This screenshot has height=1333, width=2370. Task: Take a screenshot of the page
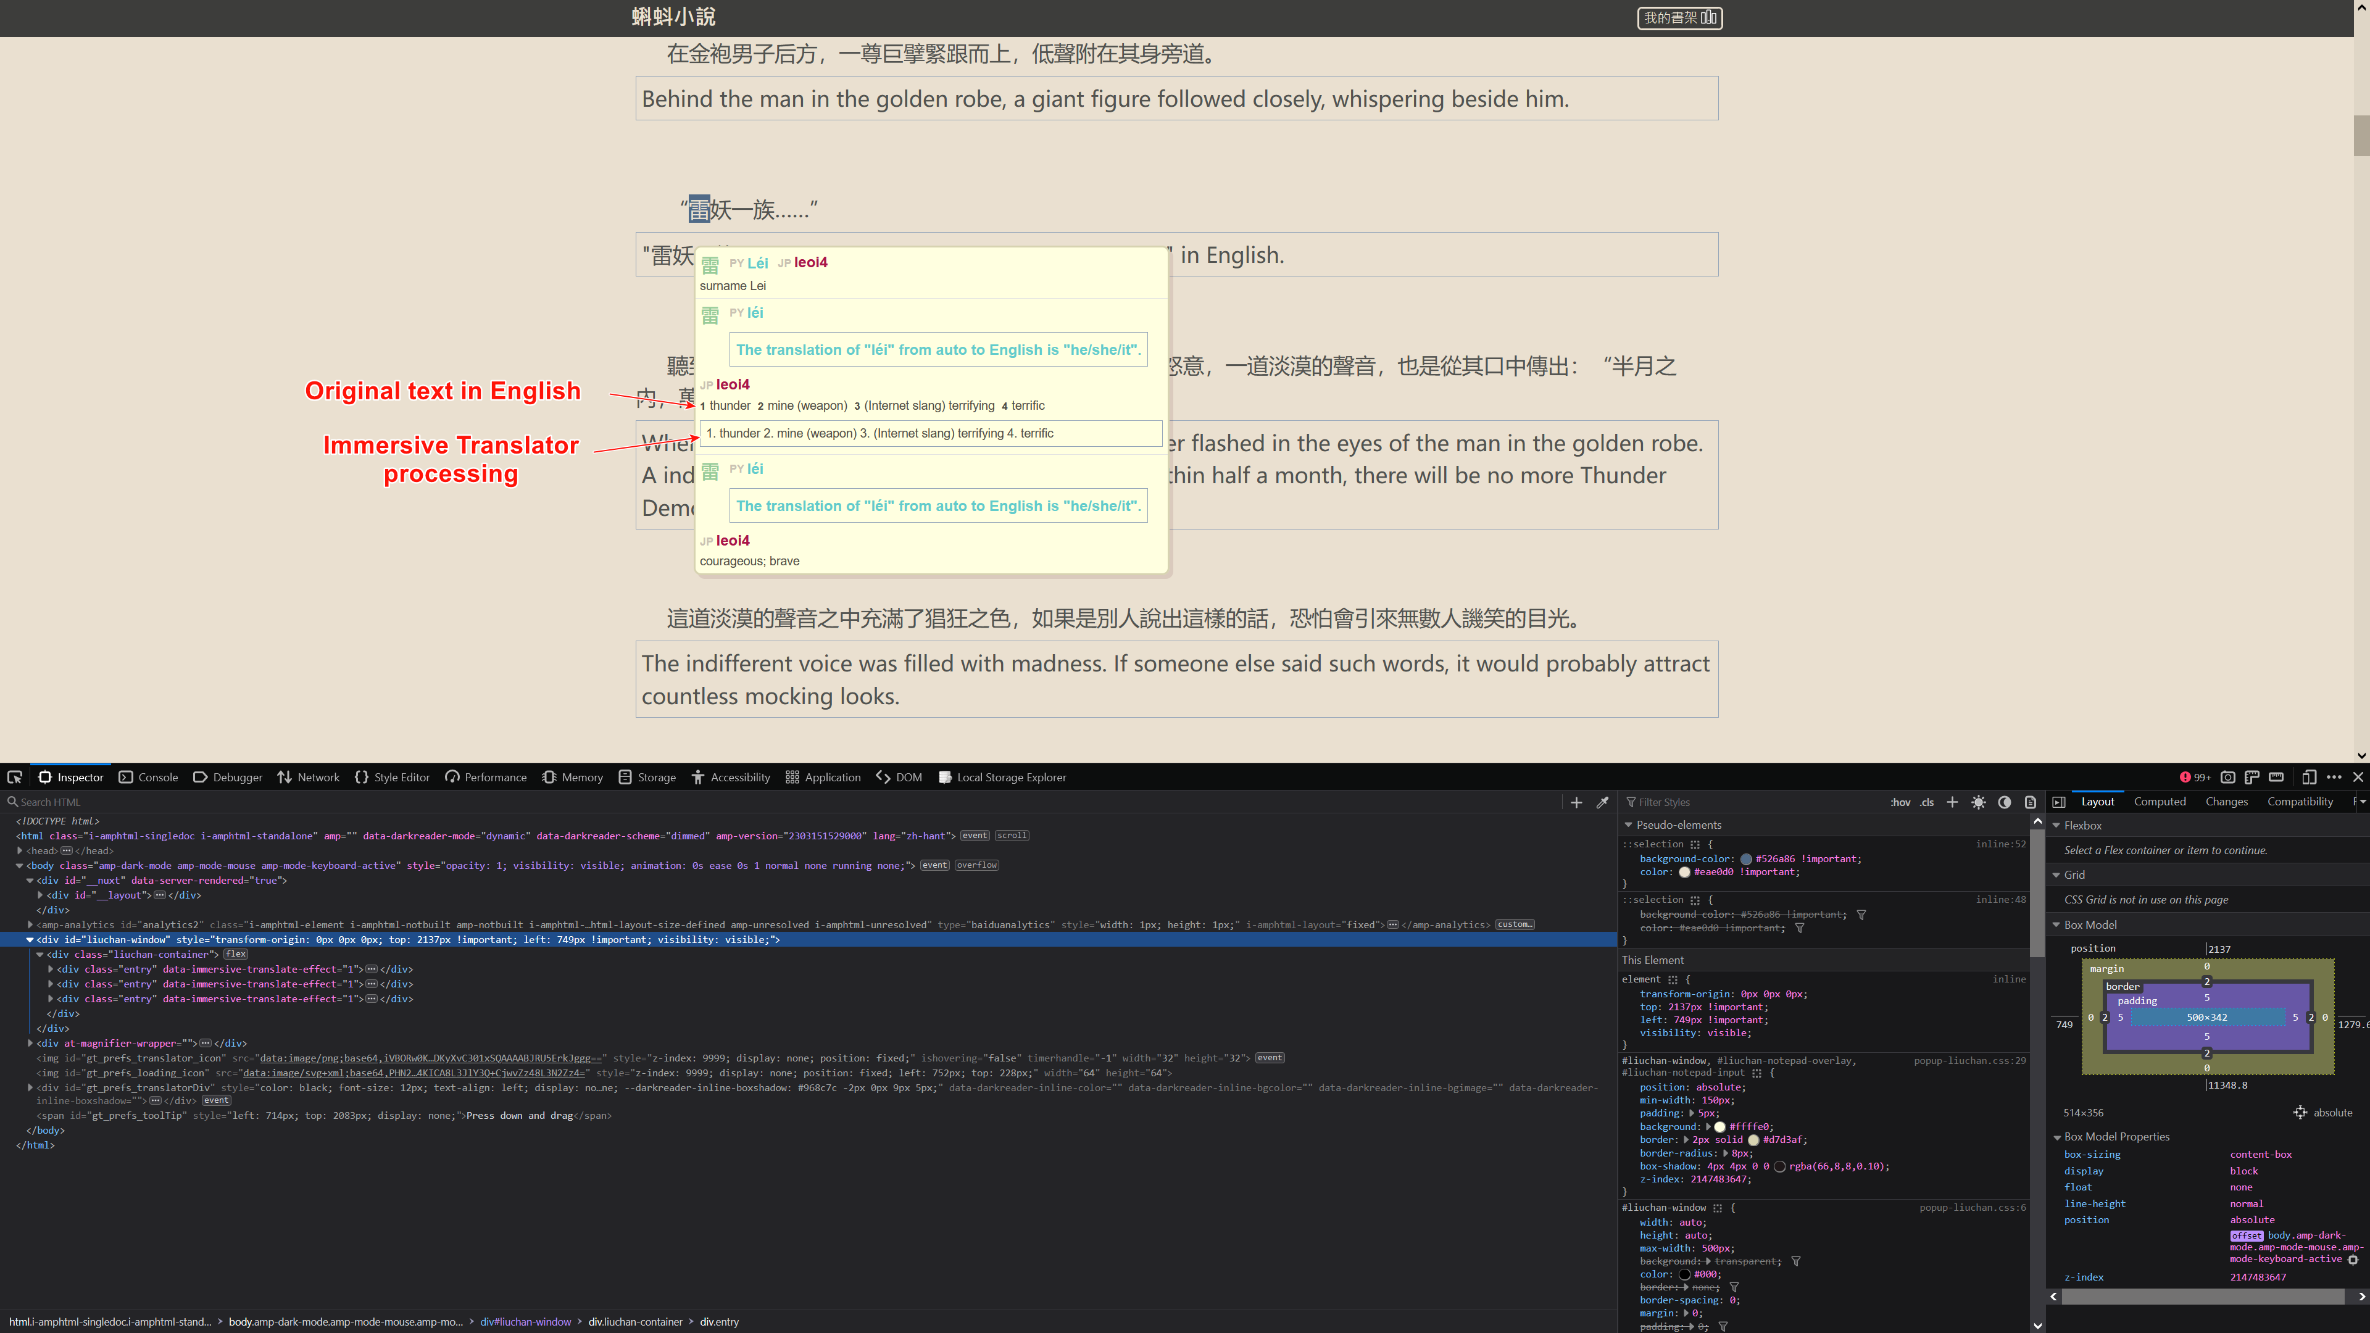(x=2228, y=778)
